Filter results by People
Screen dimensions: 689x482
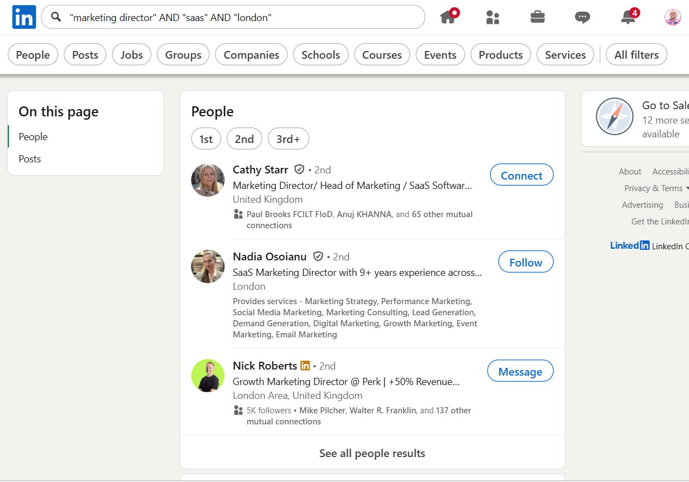pyautogui.click(x=33, y=54)
